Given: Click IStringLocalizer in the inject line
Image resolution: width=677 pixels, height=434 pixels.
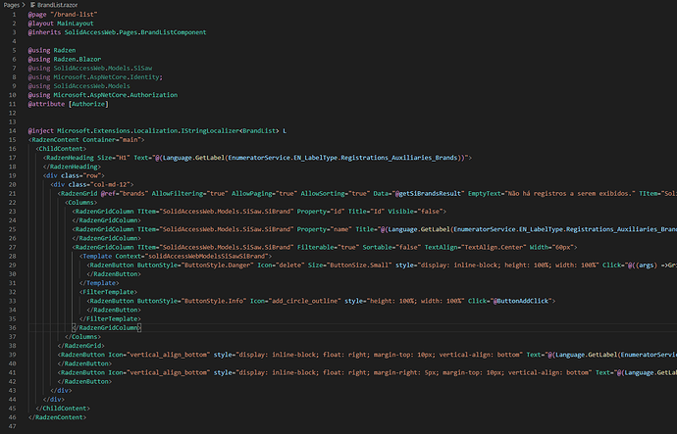Looking at the screenshot, I should click(210, 130).
